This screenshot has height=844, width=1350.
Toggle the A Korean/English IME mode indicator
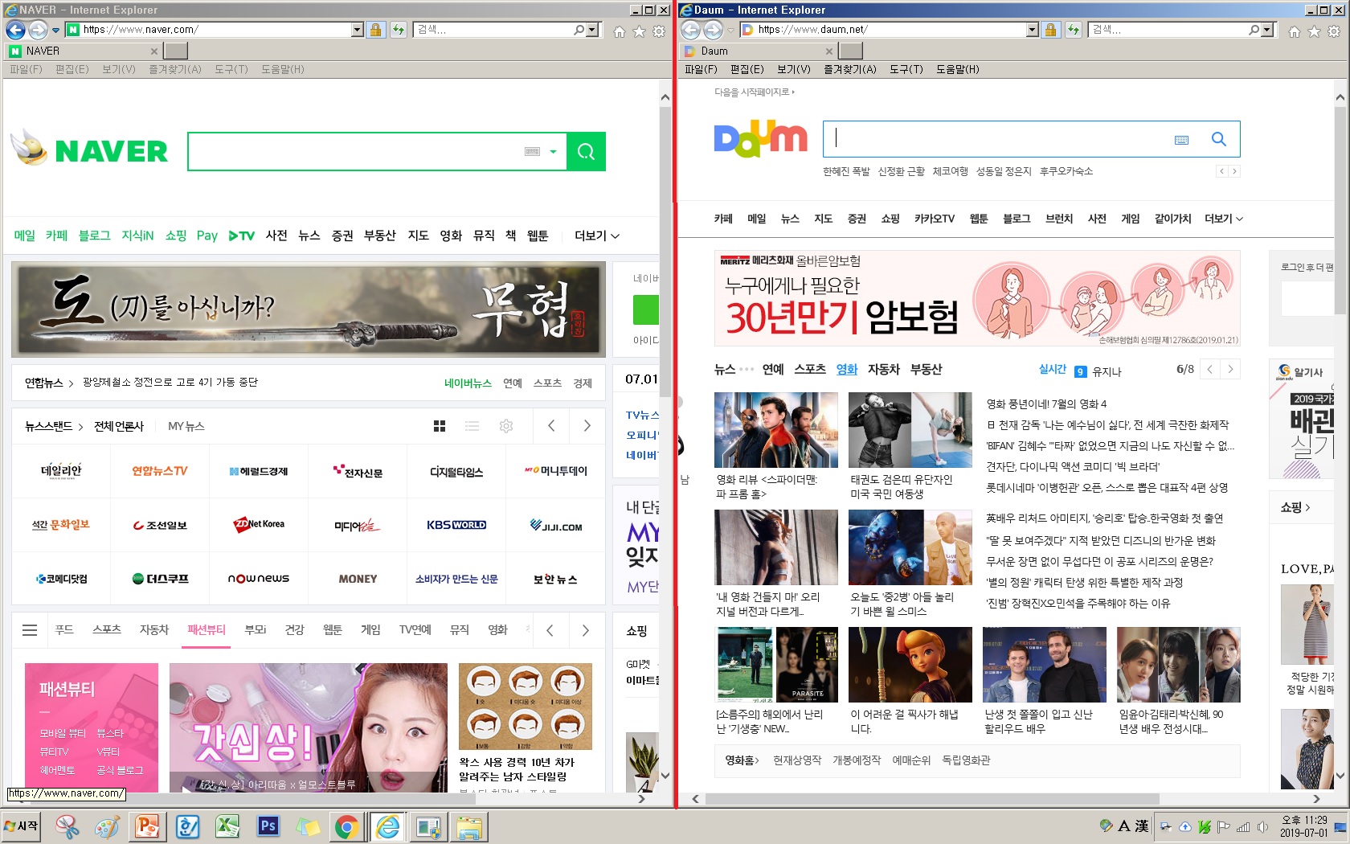click(1123, 826)
